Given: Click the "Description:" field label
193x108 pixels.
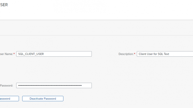Looking at the screenshot, I should coord(126,54).
